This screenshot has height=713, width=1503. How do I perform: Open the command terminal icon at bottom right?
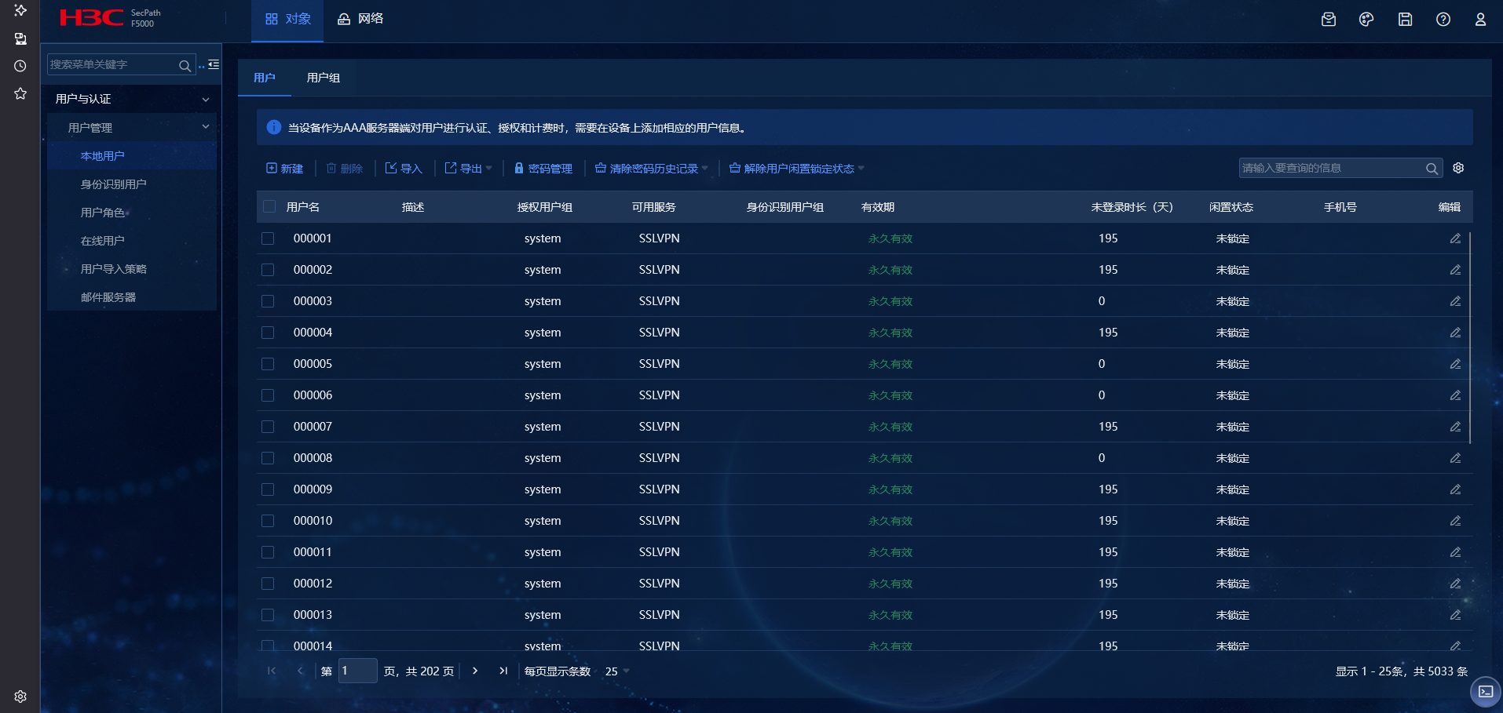[1486, 692]
